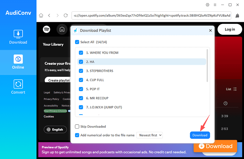Uncheck track 6 MR RECOUP
The height and width of the screenshot is (159, 244).
coord(81,98)
